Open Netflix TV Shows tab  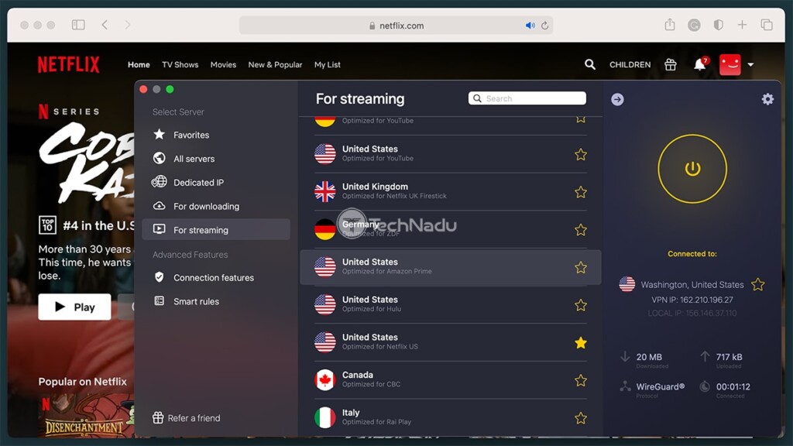[x=180, y=65]
